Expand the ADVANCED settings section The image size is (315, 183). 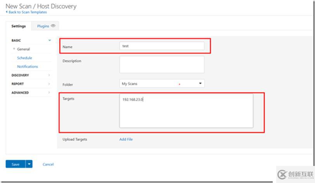coord(20,93)
